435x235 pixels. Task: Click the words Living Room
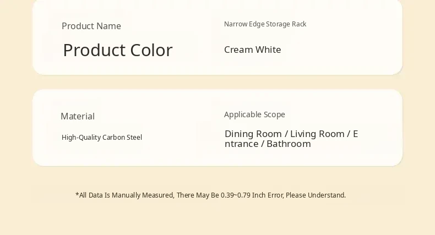click(317, 134)
